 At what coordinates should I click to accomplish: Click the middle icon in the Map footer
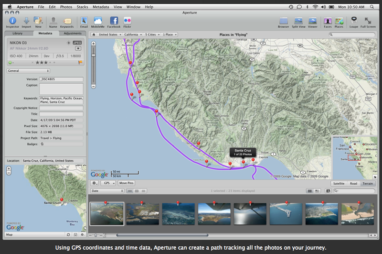click(75, 234)
